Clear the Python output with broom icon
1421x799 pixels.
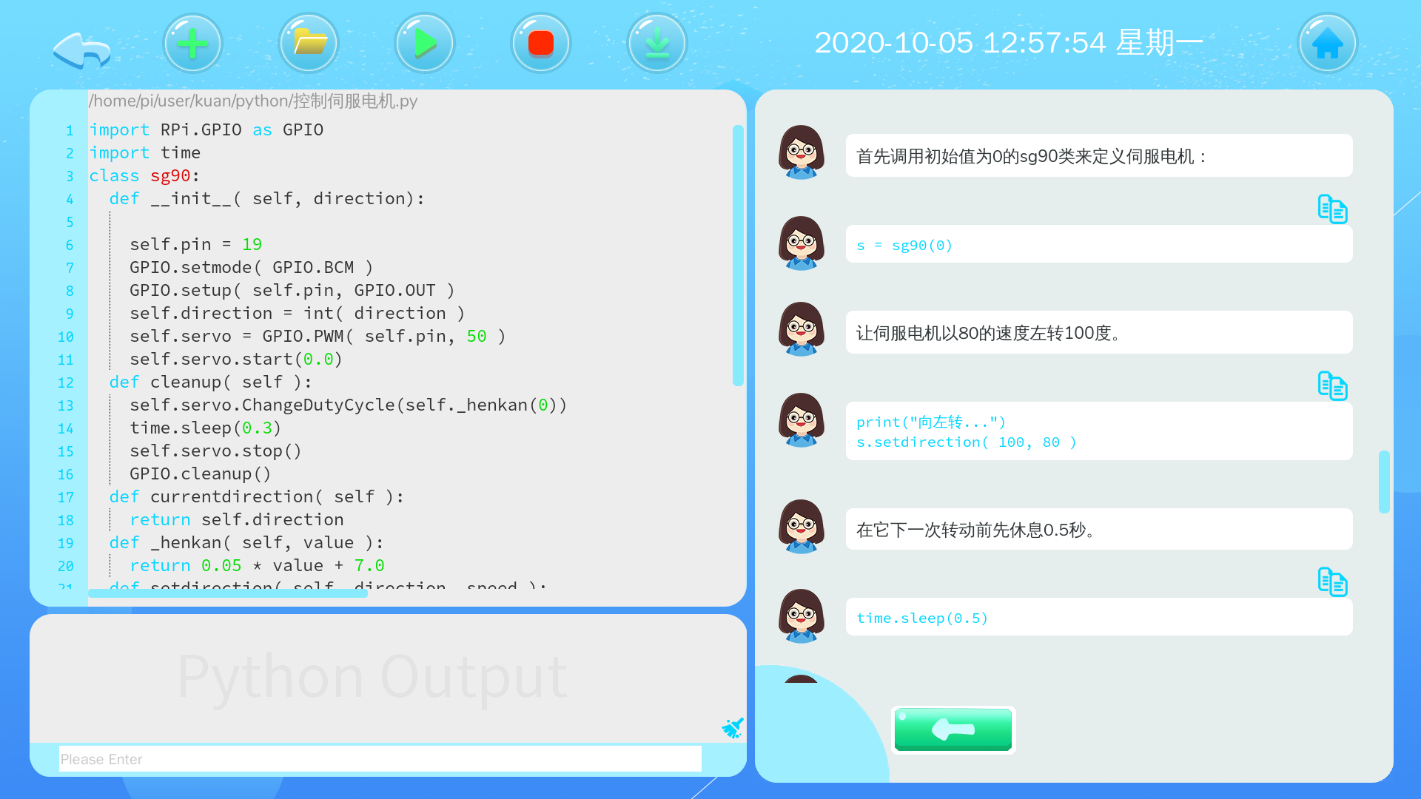(x=733, y=728)
